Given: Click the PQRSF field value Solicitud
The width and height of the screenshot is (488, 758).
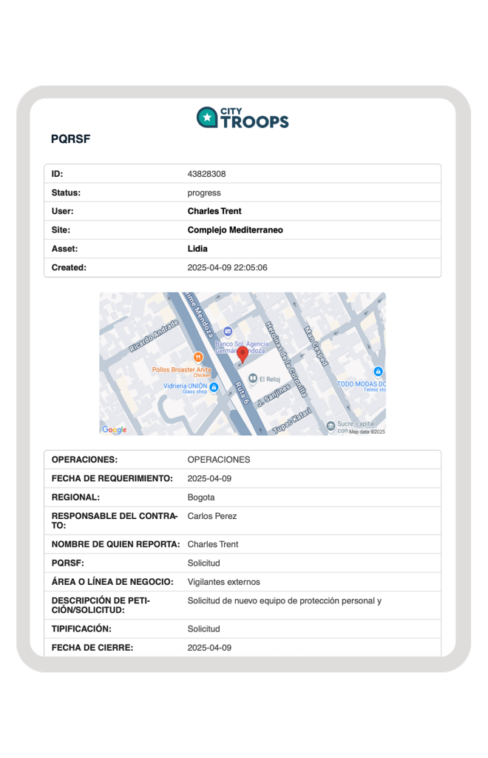Looking at the screenshot, I should 203,563.
